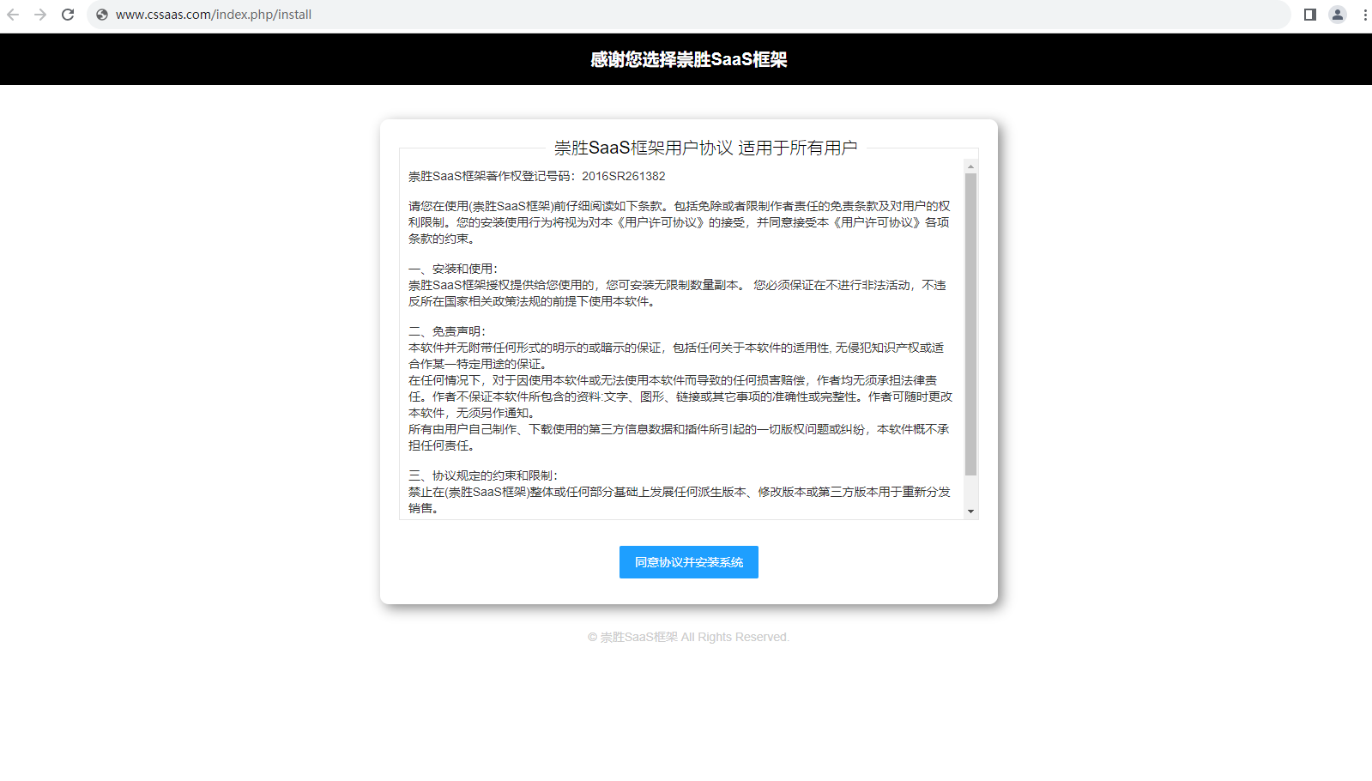The height and width of the screenshot is (781, 1372).
Task: Click the 感谢您选择崇胜SaaS框架 header title
Action: point(688,59)
